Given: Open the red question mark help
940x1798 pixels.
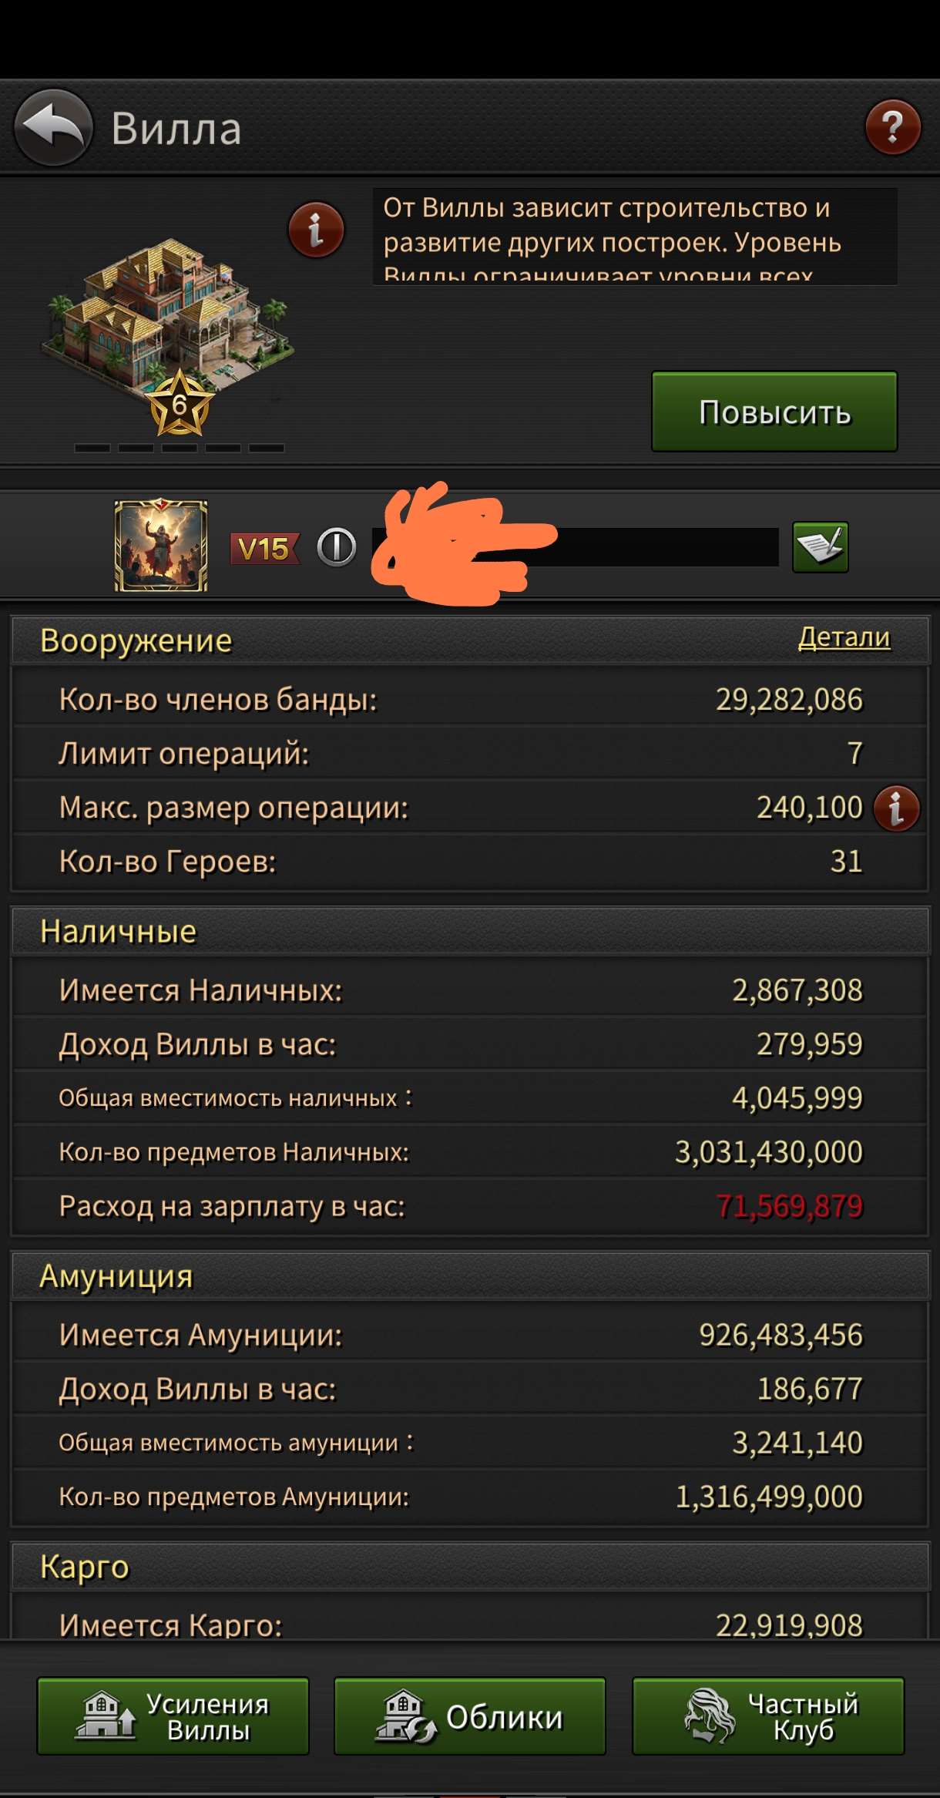Looking at the screenshot, I should coord(892,127).
